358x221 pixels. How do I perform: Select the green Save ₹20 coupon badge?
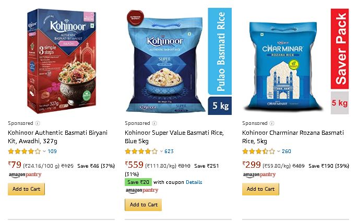pyautogui.click(x=138, y=182)
